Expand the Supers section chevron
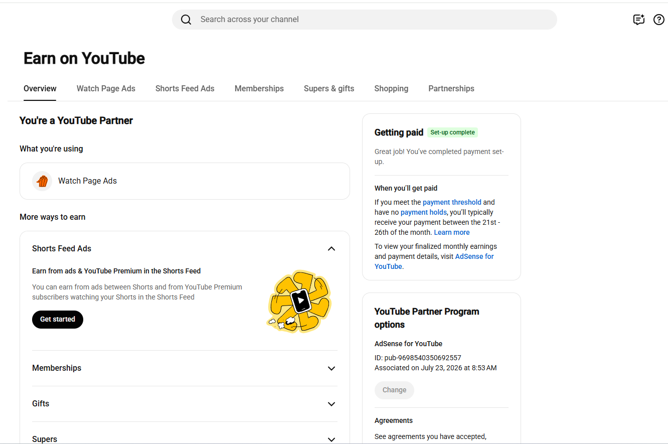 [x=331, y=439]
